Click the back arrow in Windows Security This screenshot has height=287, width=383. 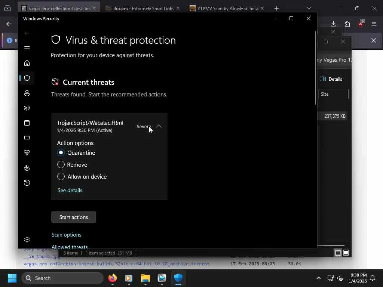(x=27, y=33)
